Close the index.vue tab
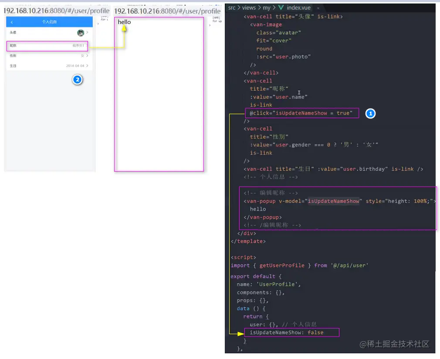Image resolution: width=440 pixels, height=359 pixels. point(318,8)
